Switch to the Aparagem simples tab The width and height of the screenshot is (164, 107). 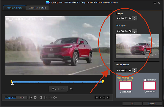point(15,8)
